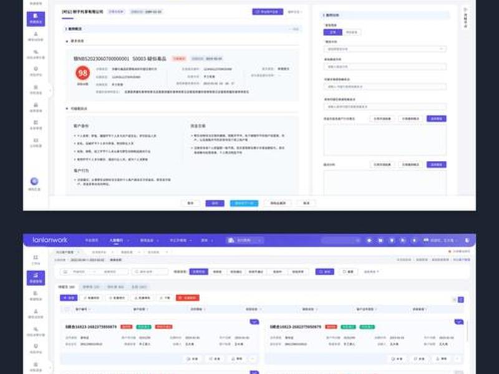Screen dimensions: 499x374
Task: Click the leftmost white button in upper bottom bar
Action: pos(190,203)
